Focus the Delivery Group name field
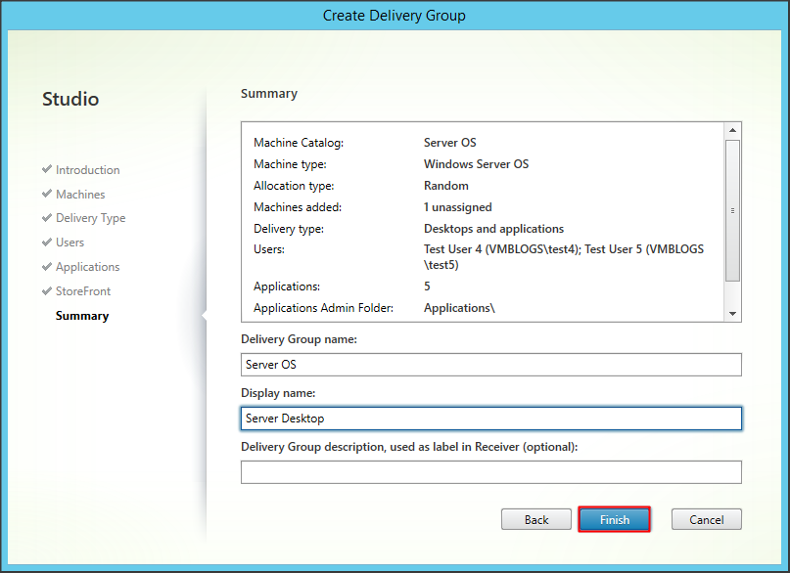Image resolution: width=790 pixels, height=573 pixels. [x=490, y=365]
